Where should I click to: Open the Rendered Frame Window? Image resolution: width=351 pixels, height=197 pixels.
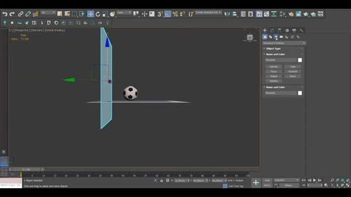(x=298, y=14)
